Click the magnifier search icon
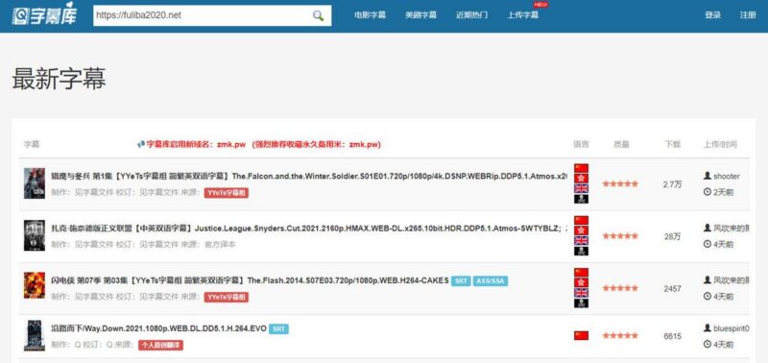The height and width of the screenshot is (363, 768). tap(318, 15)
